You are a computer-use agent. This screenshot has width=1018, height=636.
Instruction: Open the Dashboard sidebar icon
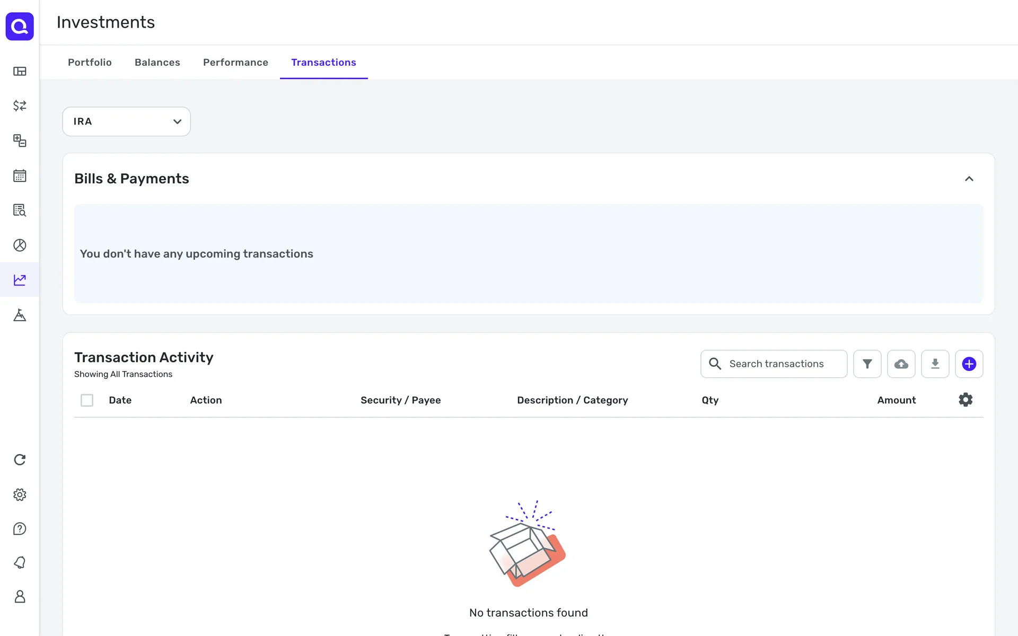[20, 71]
